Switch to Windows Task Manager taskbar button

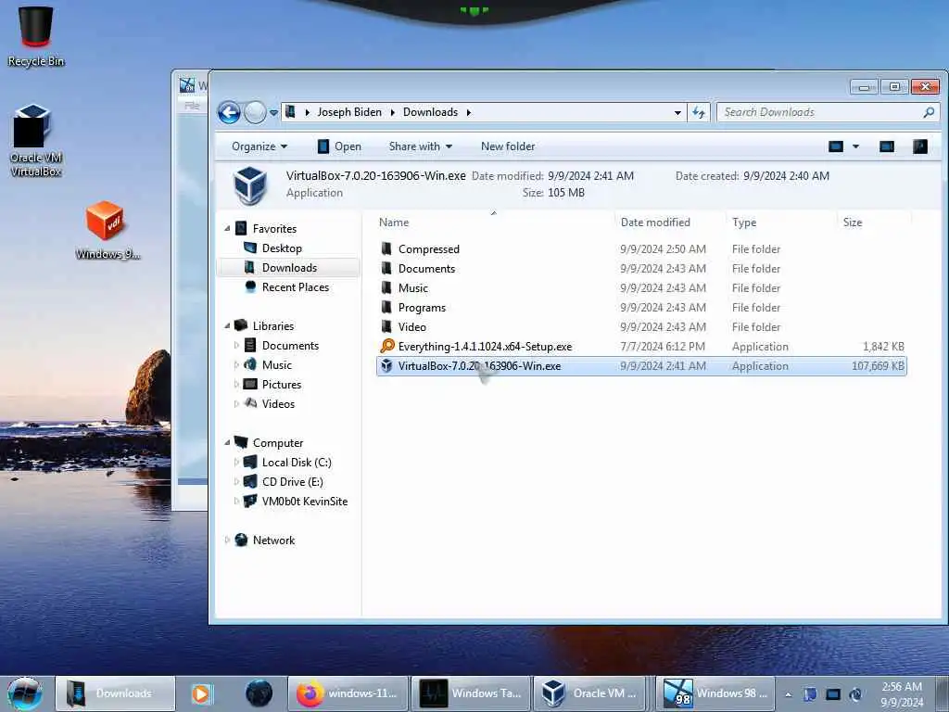[471, 693]
